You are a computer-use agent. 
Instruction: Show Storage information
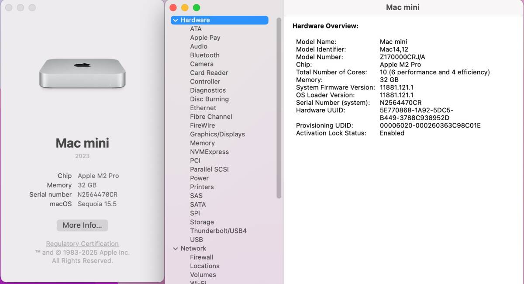(202, 222)
